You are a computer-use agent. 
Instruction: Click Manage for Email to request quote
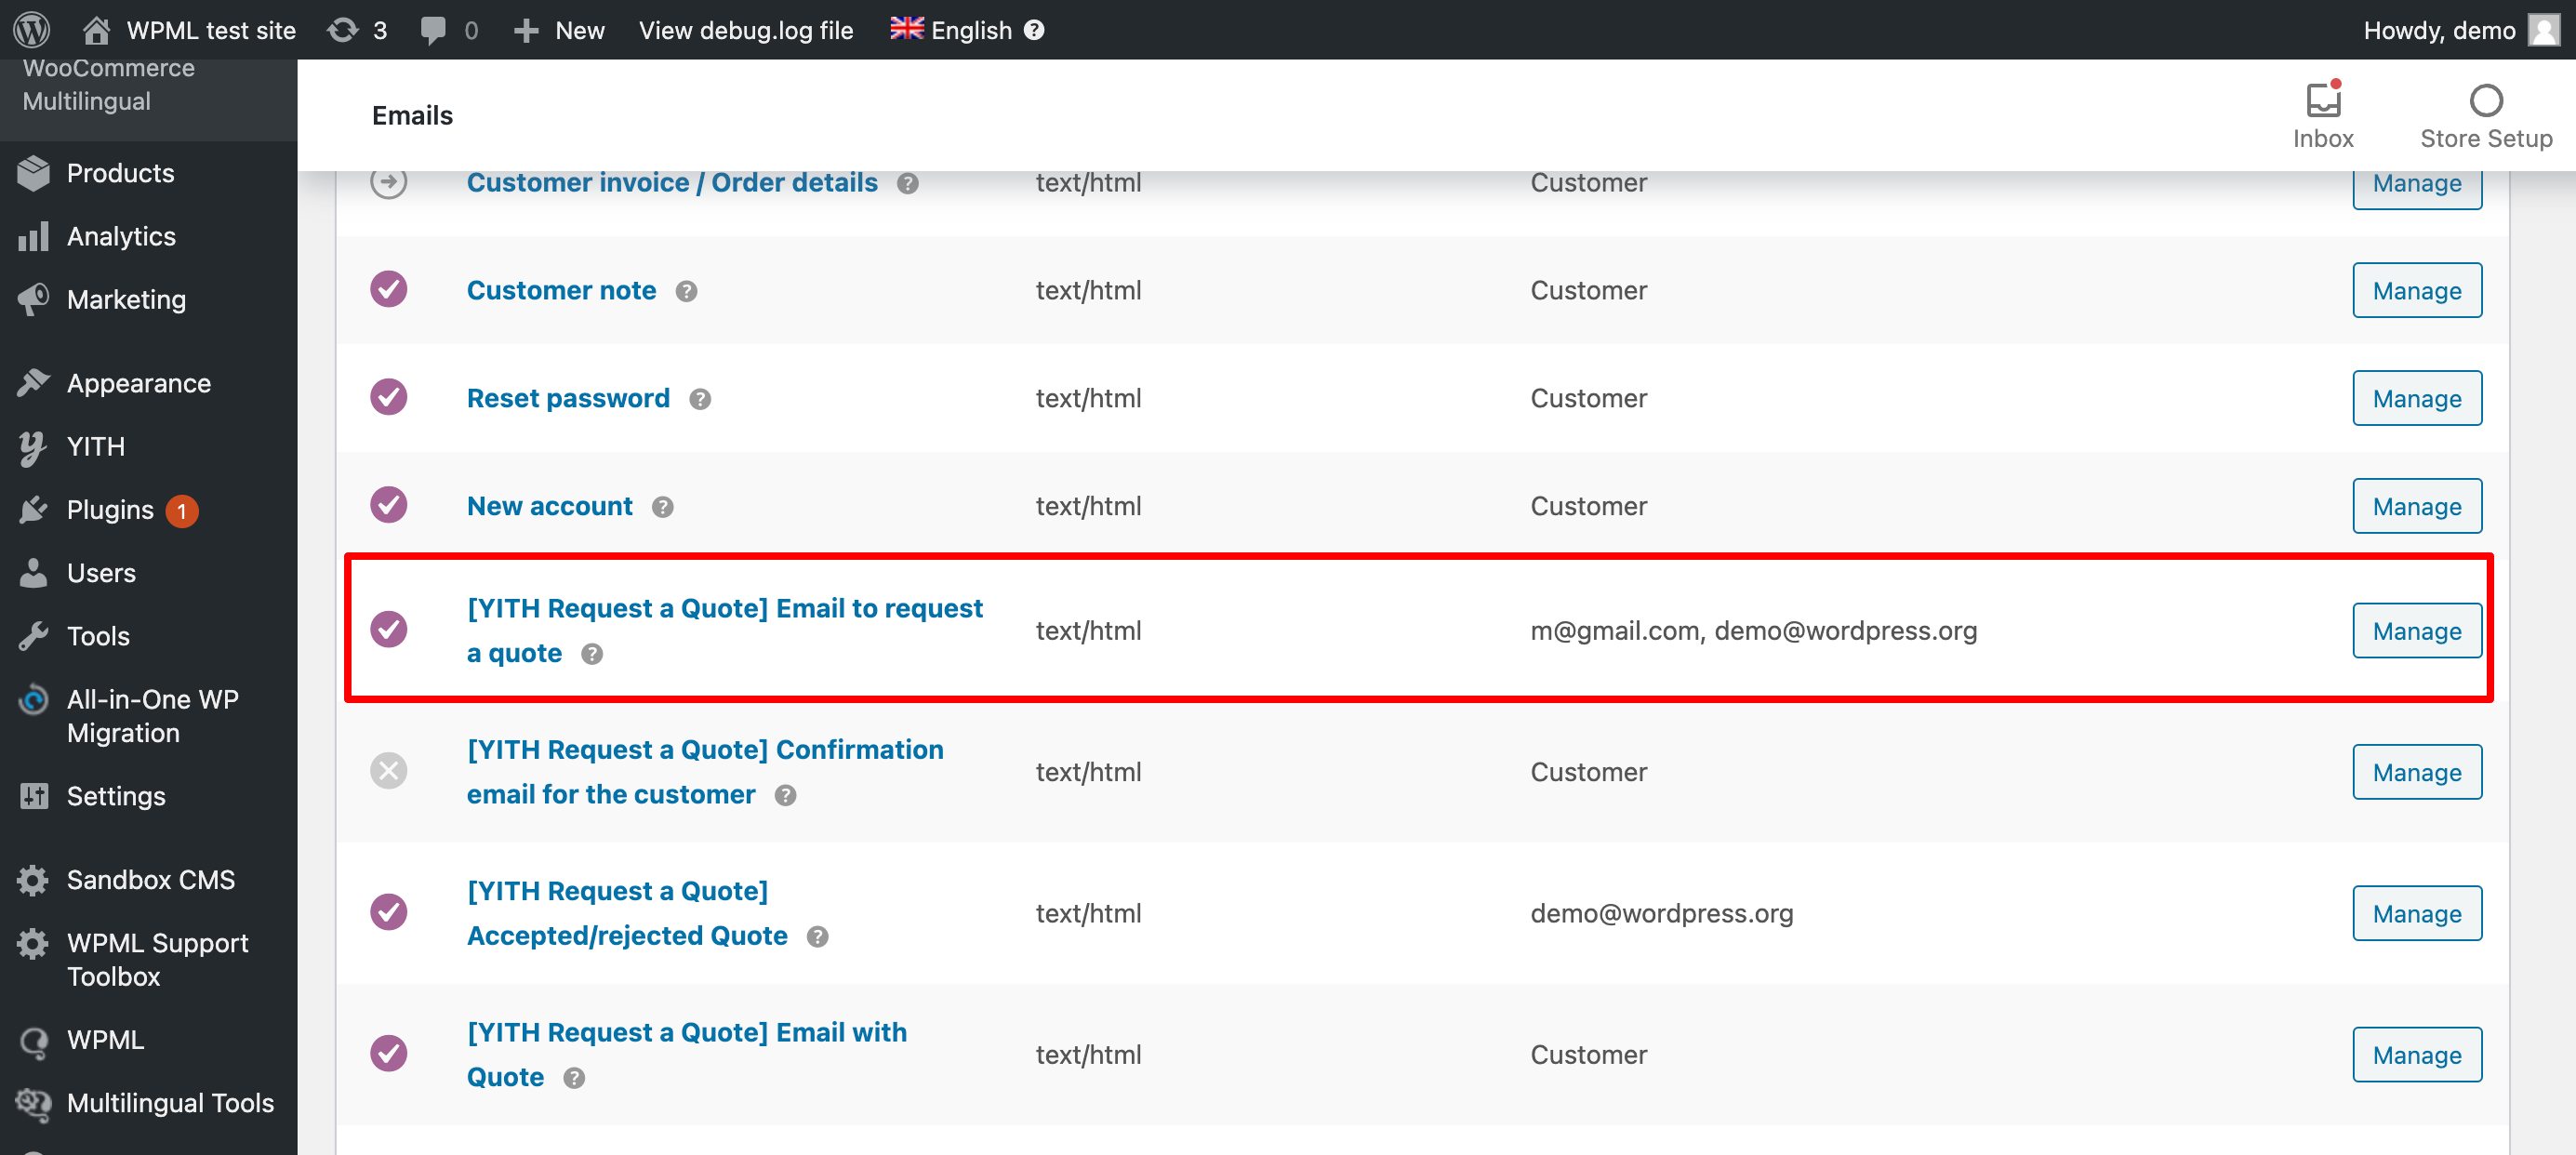(x=2416, y=631)
